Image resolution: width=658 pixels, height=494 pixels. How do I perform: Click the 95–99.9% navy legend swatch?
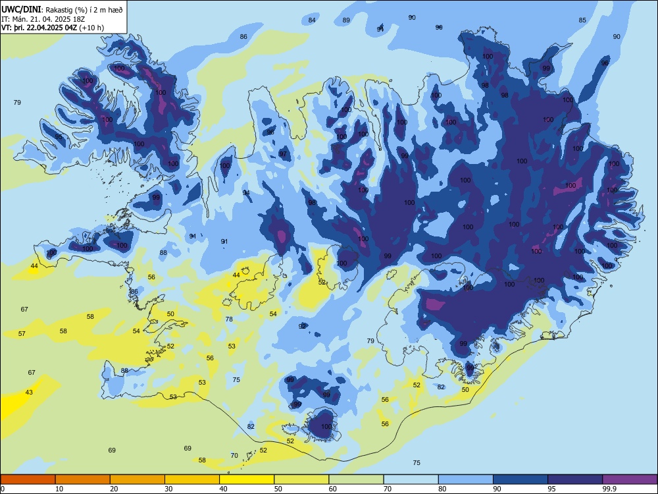pyautogui.click(x=575, y=480)
